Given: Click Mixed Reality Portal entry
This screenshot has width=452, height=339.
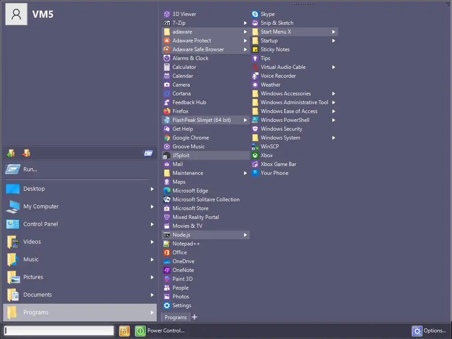Looking at the screenshot, I should (x=206, y=217).
